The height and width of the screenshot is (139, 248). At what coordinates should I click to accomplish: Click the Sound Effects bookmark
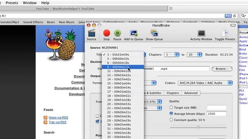click(33, 22)
